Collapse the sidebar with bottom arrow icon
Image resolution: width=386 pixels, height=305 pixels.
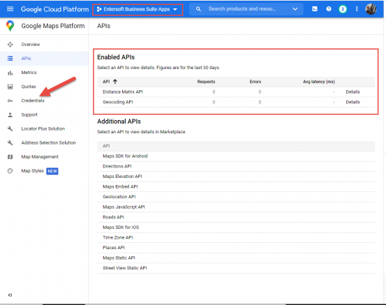tap(10, 295)
